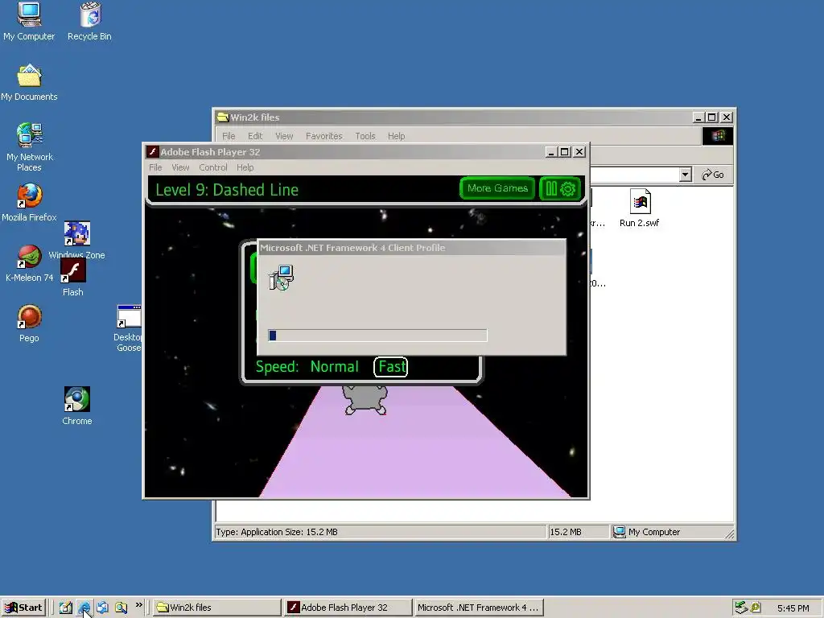The image size is (824, 618).
Task: Open the View menu in Flash Player
Action: coord(180,167)
